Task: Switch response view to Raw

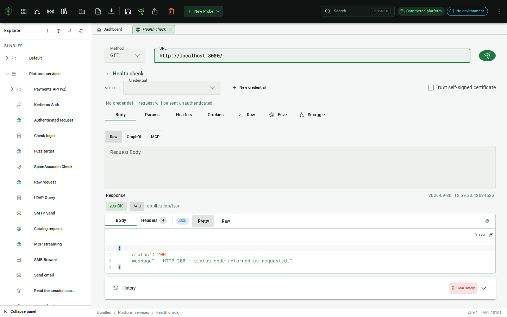Action: click(226, 221)
